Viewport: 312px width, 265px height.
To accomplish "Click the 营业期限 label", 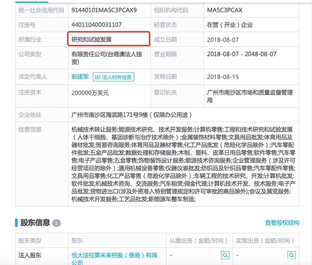I will (166, 54).
